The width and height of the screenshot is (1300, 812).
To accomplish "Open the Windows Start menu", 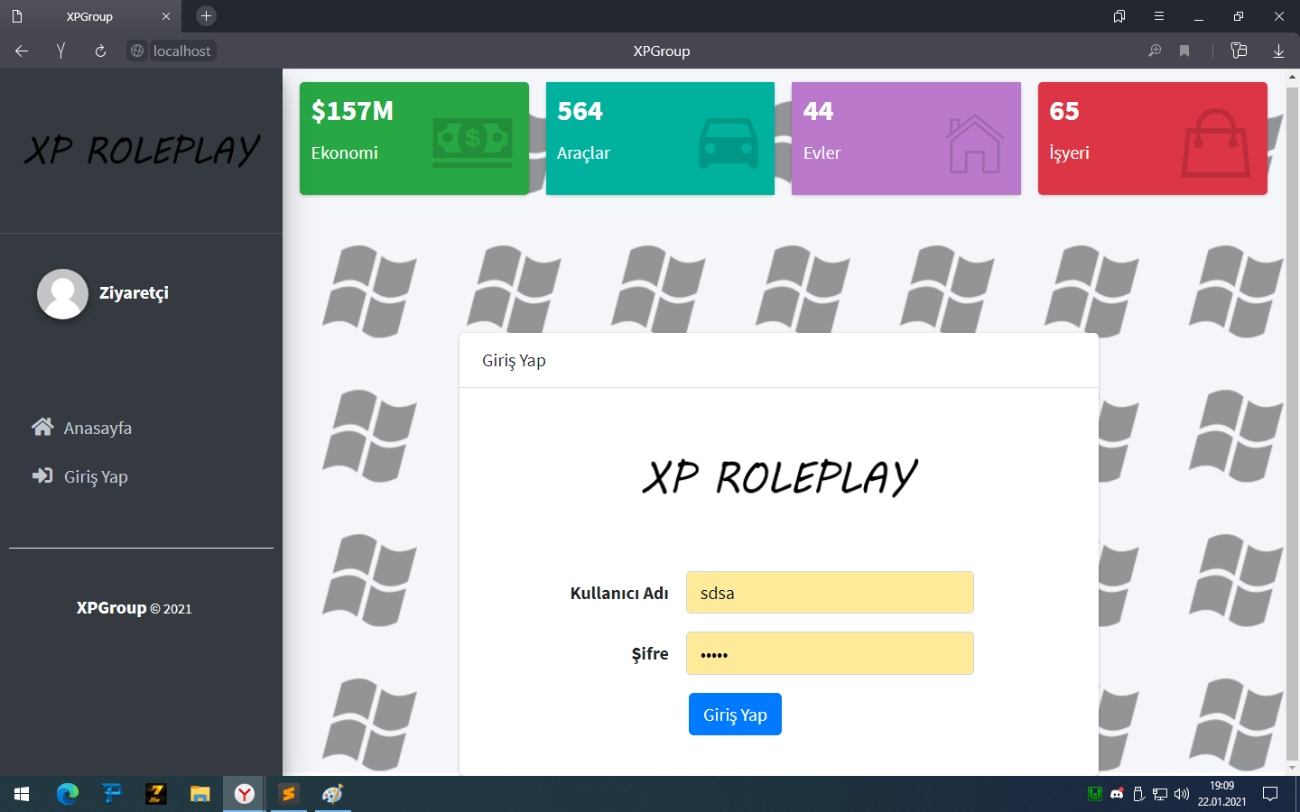I will (22, 794).
